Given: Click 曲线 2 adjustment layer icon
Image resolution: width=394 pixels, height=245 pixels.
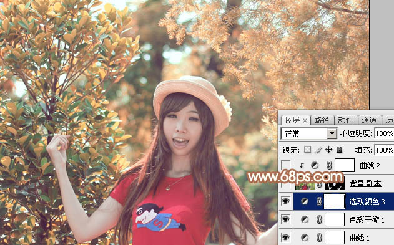Looking at the screenshot, I should point(315,165).
